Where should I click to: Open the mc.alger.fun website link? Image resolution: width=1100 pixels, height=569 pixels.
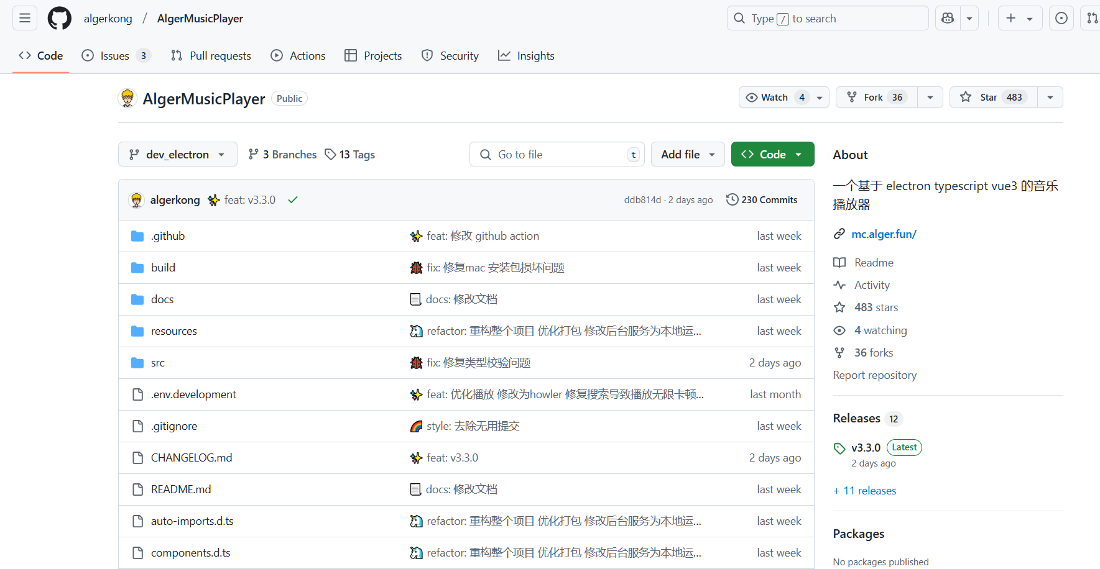[884, 234]
